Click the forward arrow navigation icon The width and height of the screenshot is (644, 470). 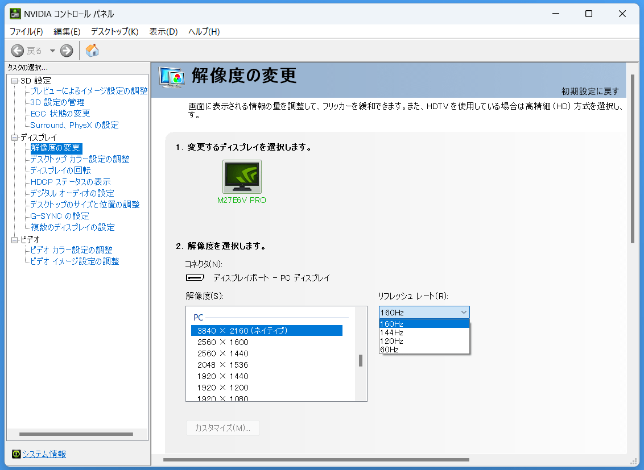pos(67,51)
